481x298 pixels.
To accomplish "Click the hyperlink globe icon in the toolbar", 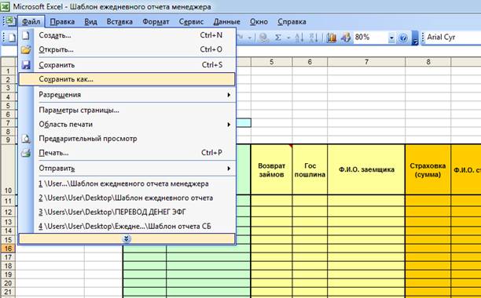I will click(263, 38).
